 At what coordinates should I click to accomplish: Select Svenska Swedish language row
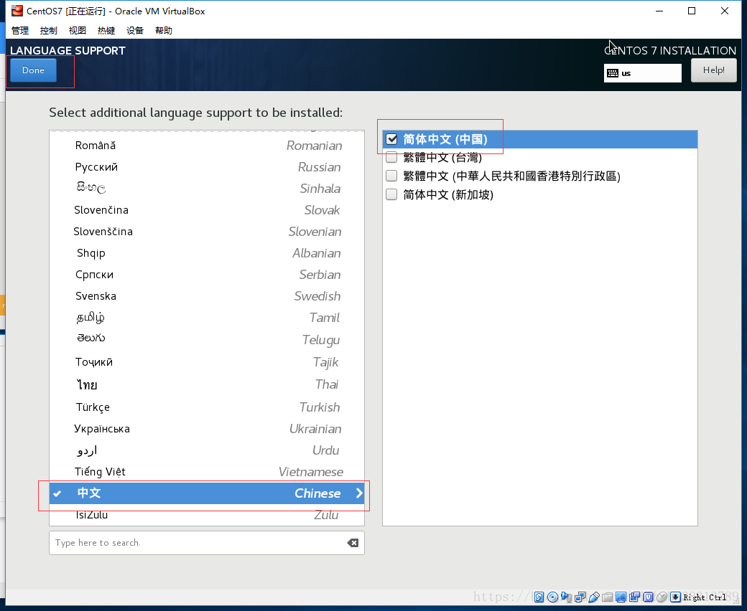[x=207, y=295]
